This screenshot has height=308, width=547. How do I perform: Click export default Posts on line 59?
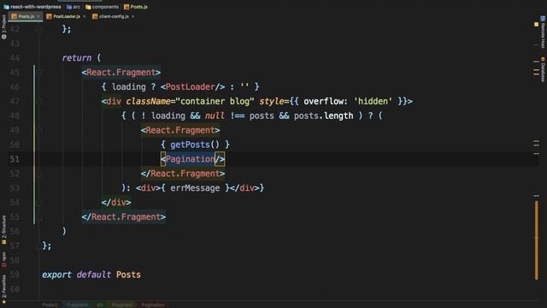click(91, 275)
